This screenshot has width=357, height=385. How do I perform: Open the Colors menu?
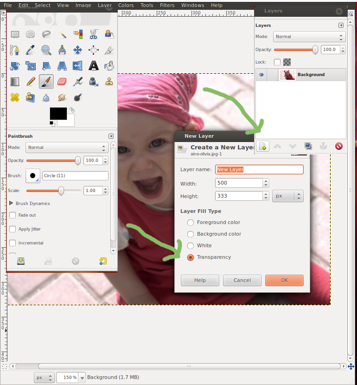coord(126,5)
